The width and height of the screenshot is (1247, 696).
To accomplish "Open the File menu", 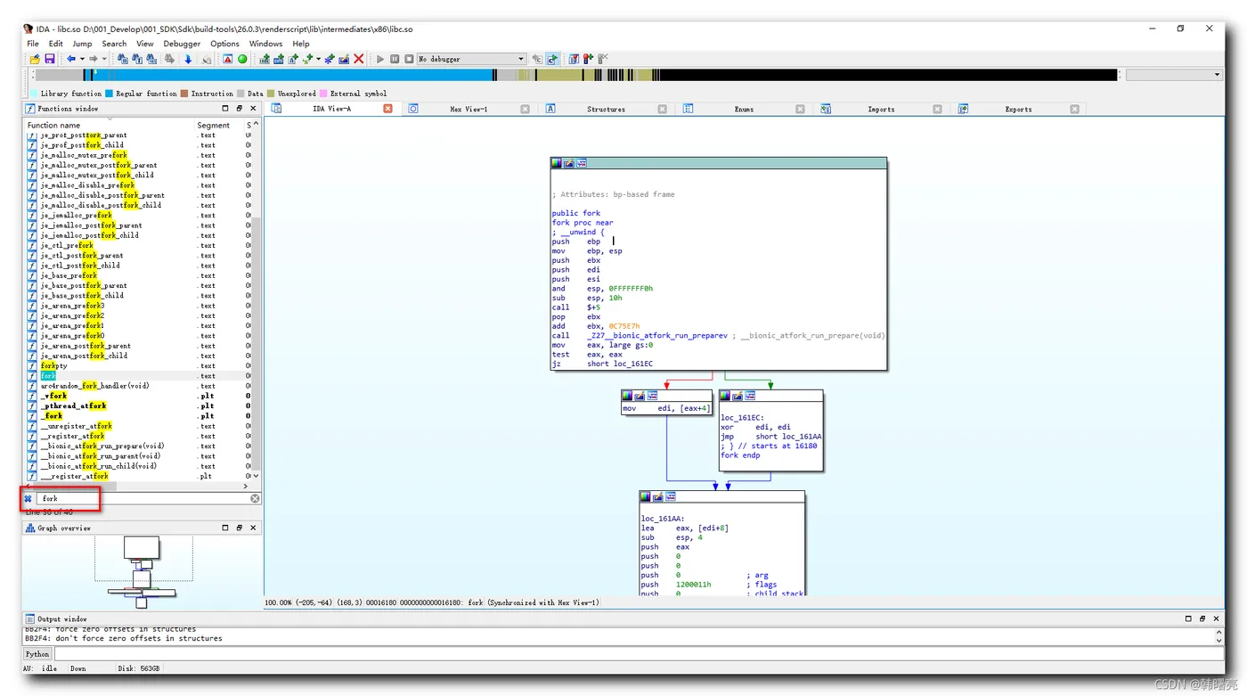I will click(33, 44).
